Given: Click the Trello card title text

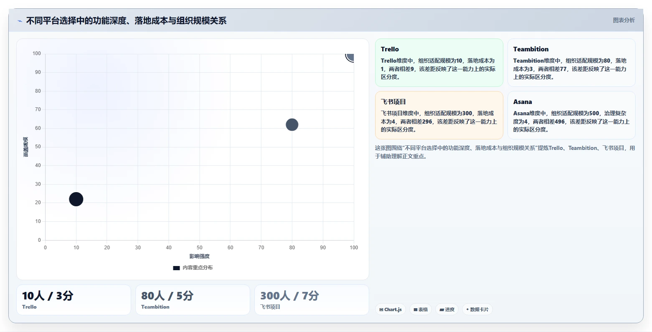Looking at the screenshot, I should coord(390,49).
